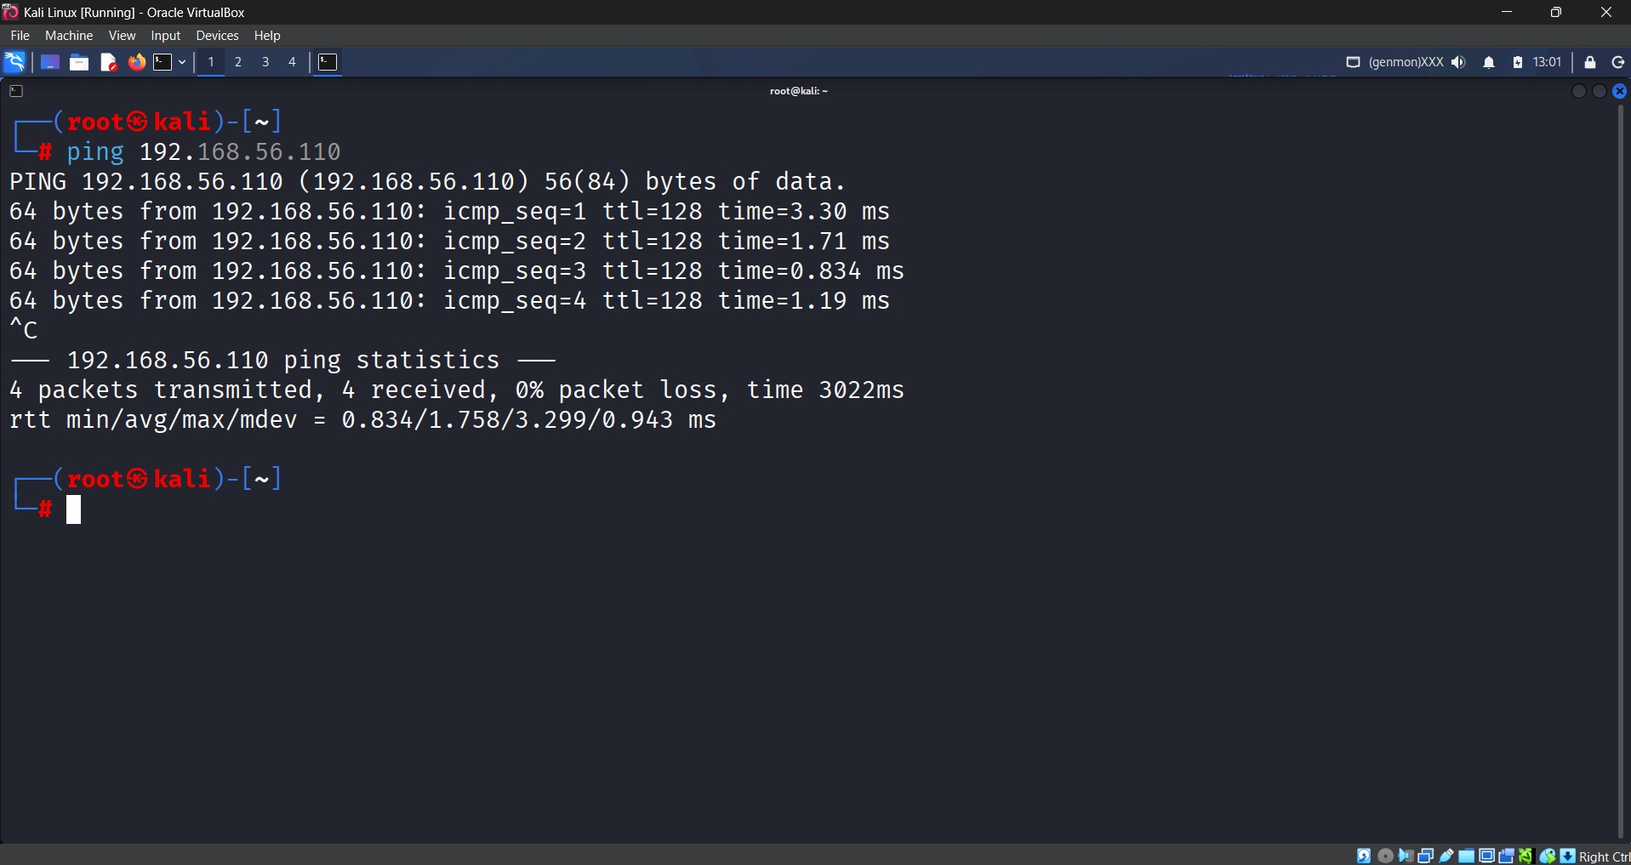This screenshot has width=1631, height=865.
Task: Close the root@kali terminal window
Action: point(1620,91)
